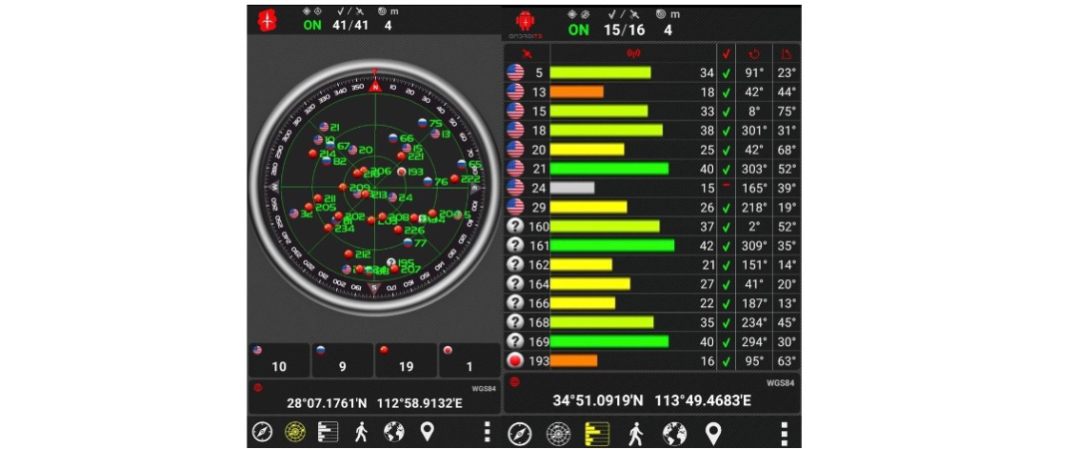Image resolution: width=1077 pixels, height=449 pixels.
Task: Open compass view in left panel's bottom bar
Action: [x=262, y=431]
